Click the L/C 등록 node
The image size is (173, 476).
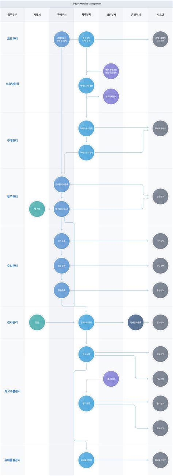pyautogui.click(x=62, y=241)
